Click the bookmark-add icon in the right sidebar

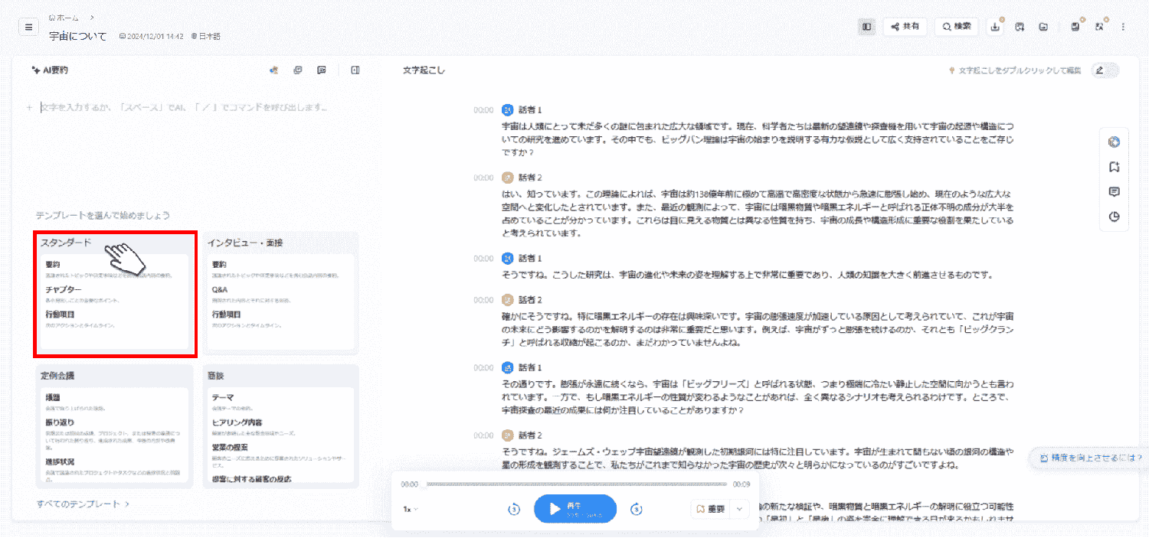1114,167
